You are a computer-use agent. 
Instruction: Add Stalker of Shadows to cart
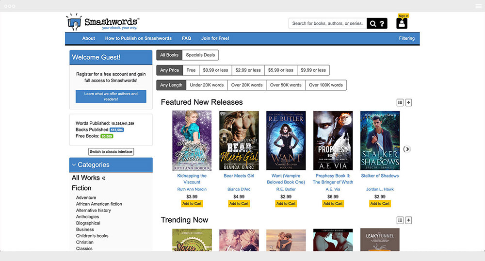[x=380, y=204]
